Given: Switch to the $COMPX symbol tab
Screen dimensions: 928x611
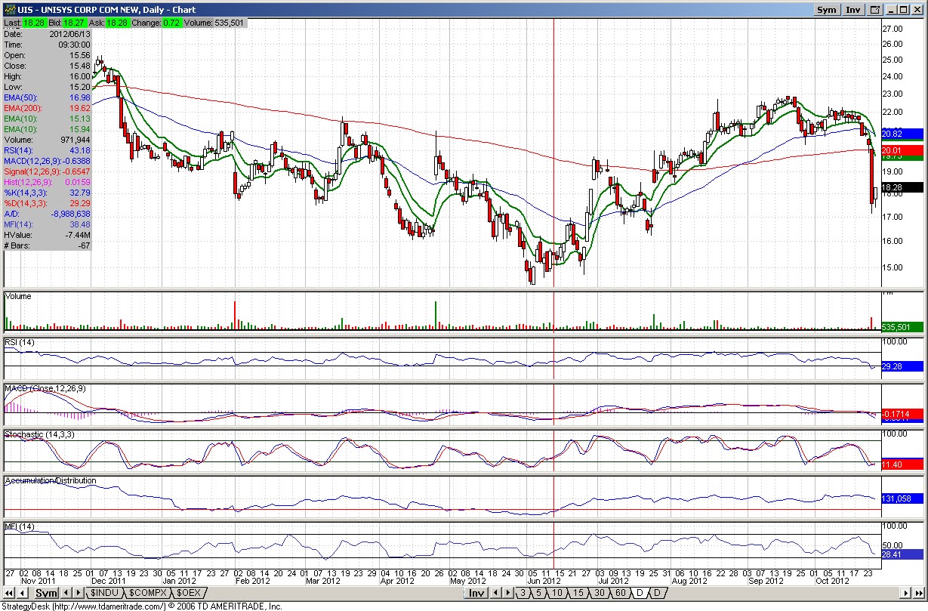Looking at the screenshot, I should click(x=146, y=594).
